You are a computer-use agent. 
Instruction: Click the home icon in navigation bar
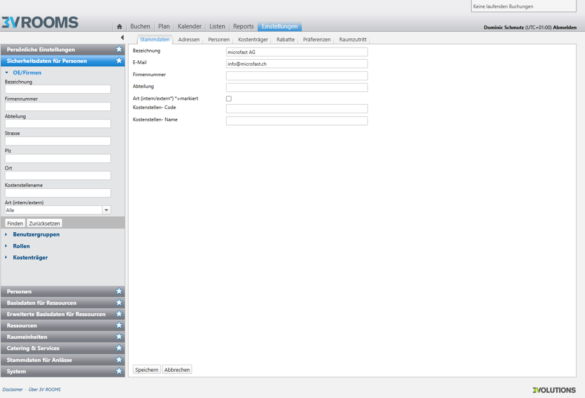coord(119,27)
